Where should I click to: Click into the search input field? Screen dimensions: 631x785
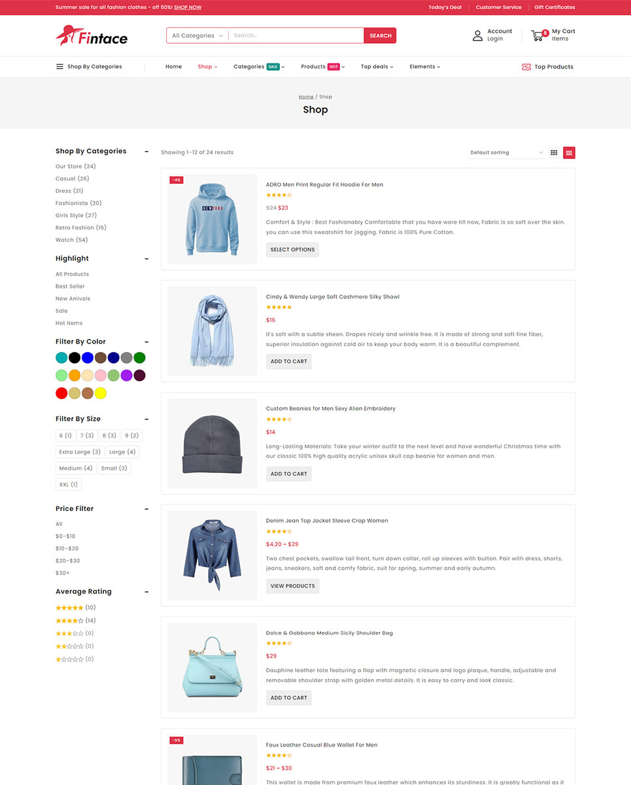pyautogui.click(x=296, y=36)
